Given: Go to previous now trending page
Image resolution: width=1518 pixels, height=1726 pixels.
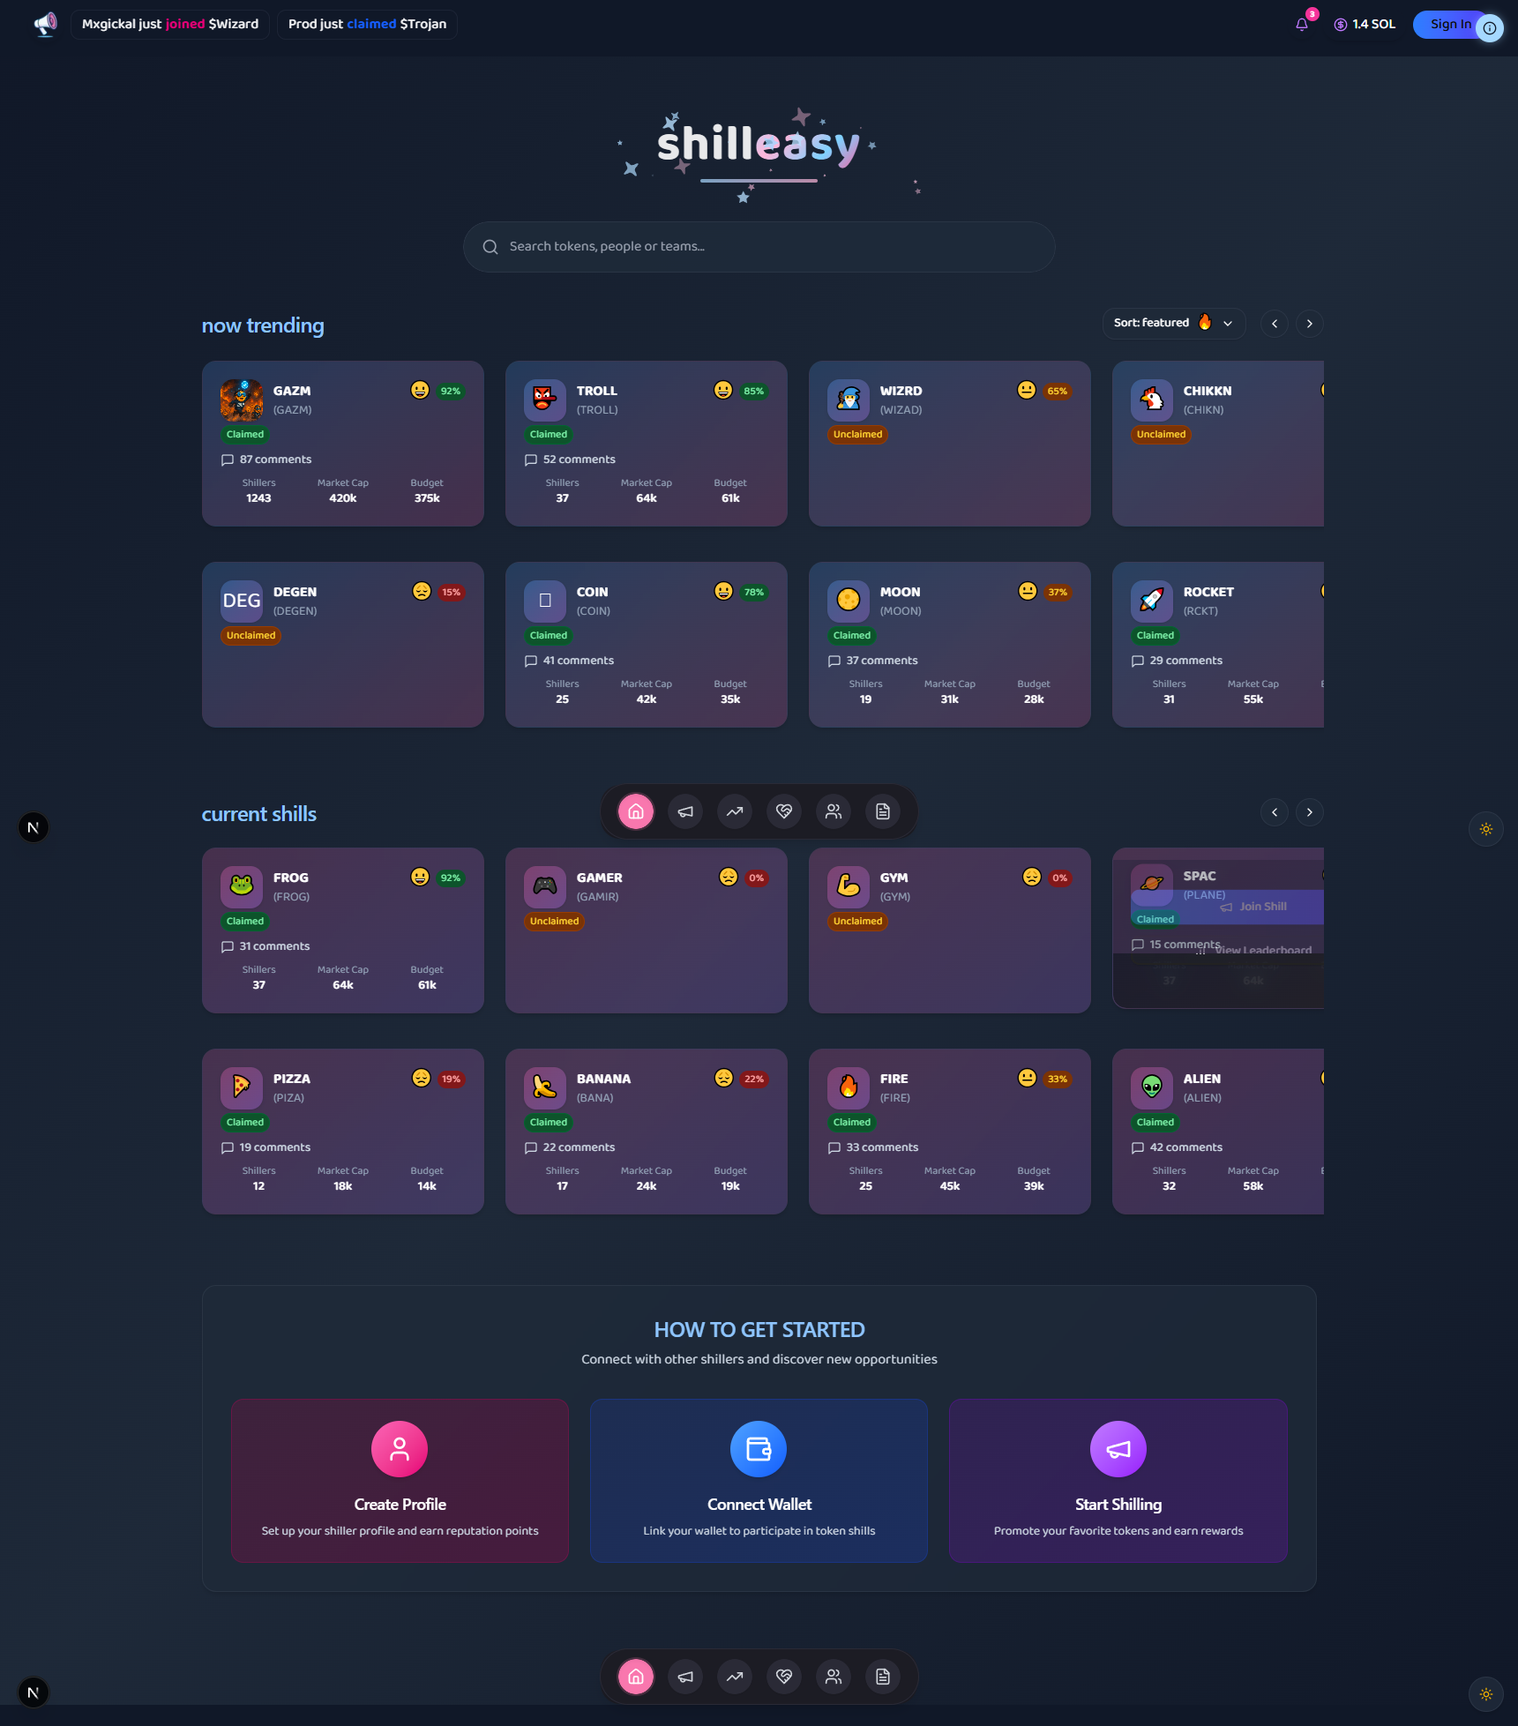Looking at the screenshot, I should 1275,324.
